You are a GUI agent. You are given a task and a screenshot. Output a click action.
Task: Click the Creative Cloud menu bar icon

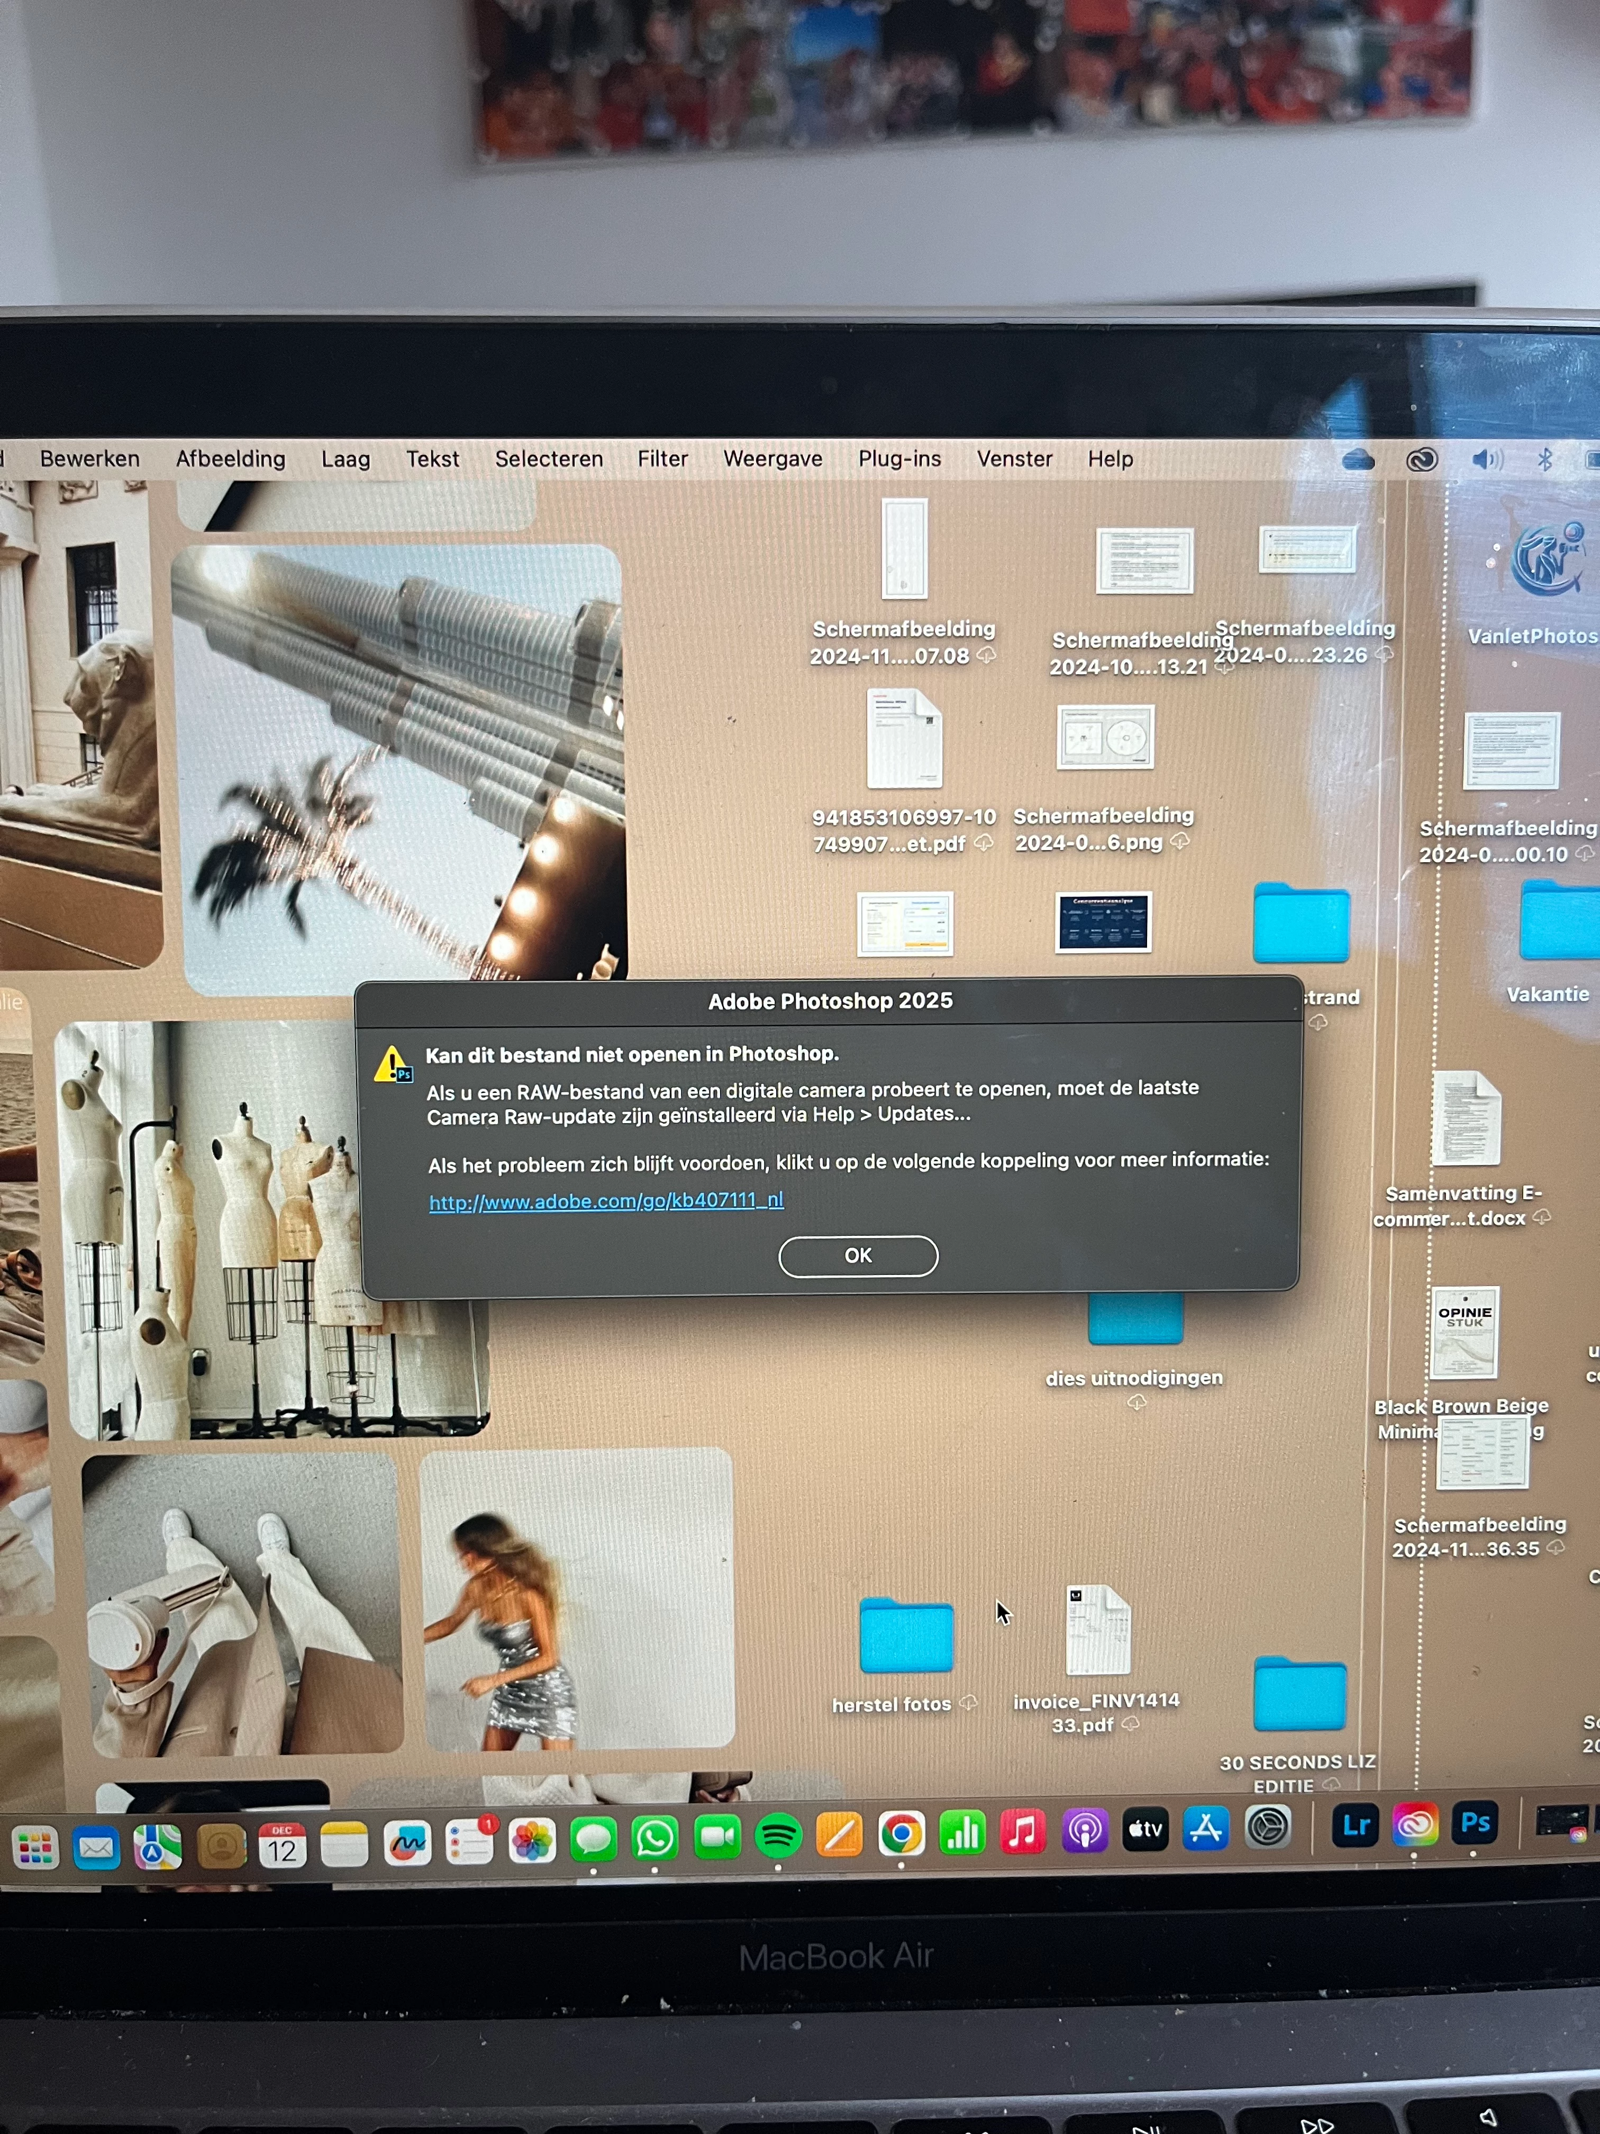[x=1422, y=460]
